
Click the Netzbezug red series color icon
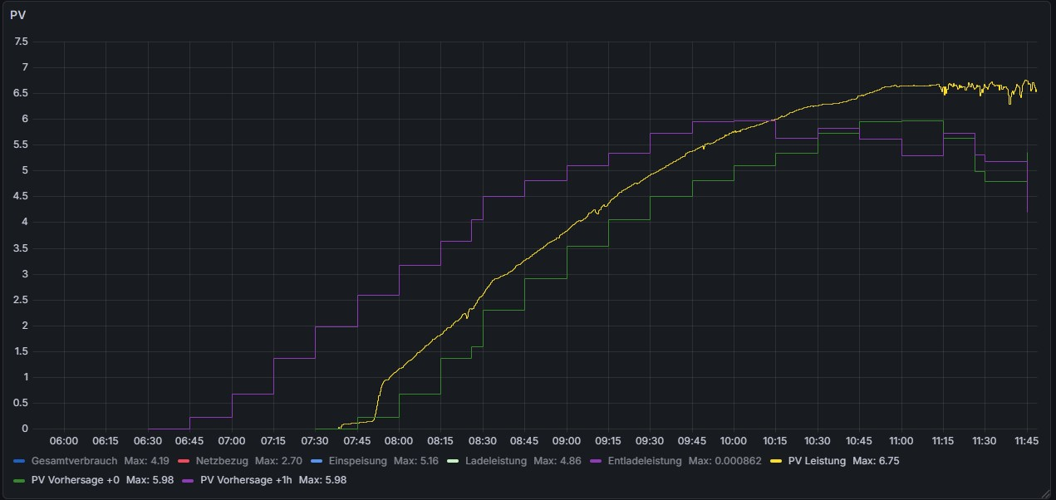pos(184,461)
